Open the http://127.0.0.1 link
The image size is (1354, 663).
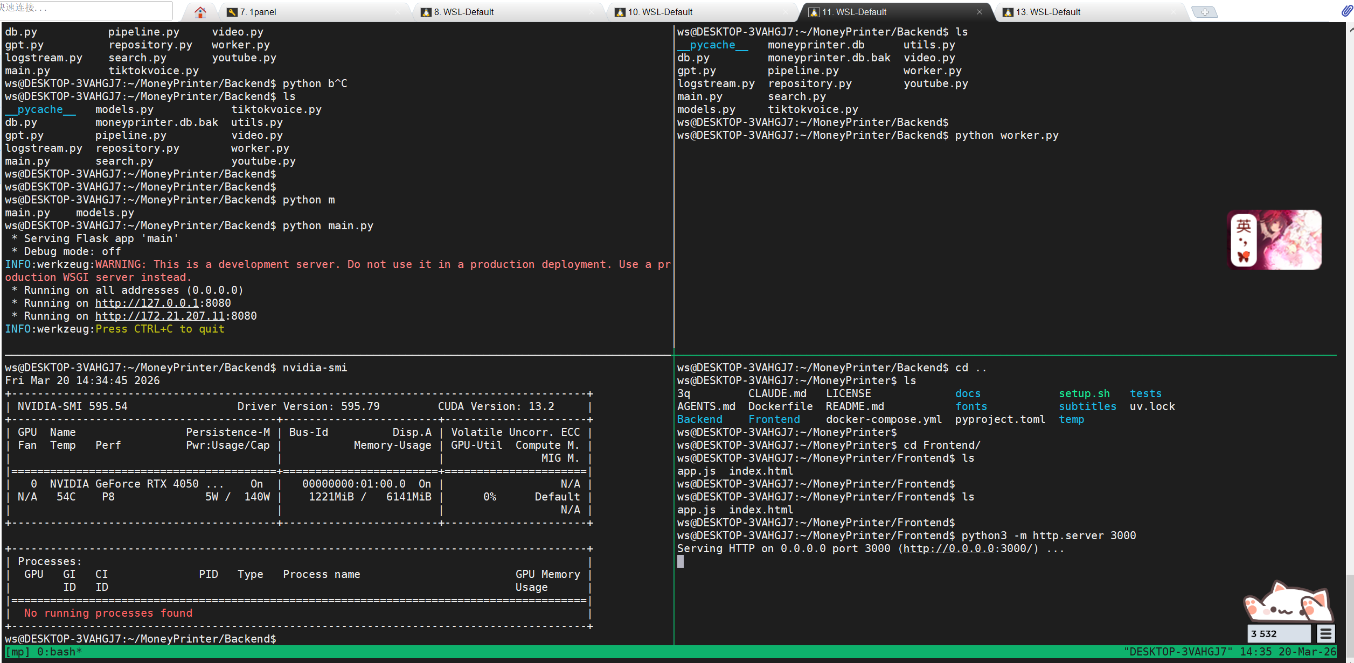(x=147, y=303)
